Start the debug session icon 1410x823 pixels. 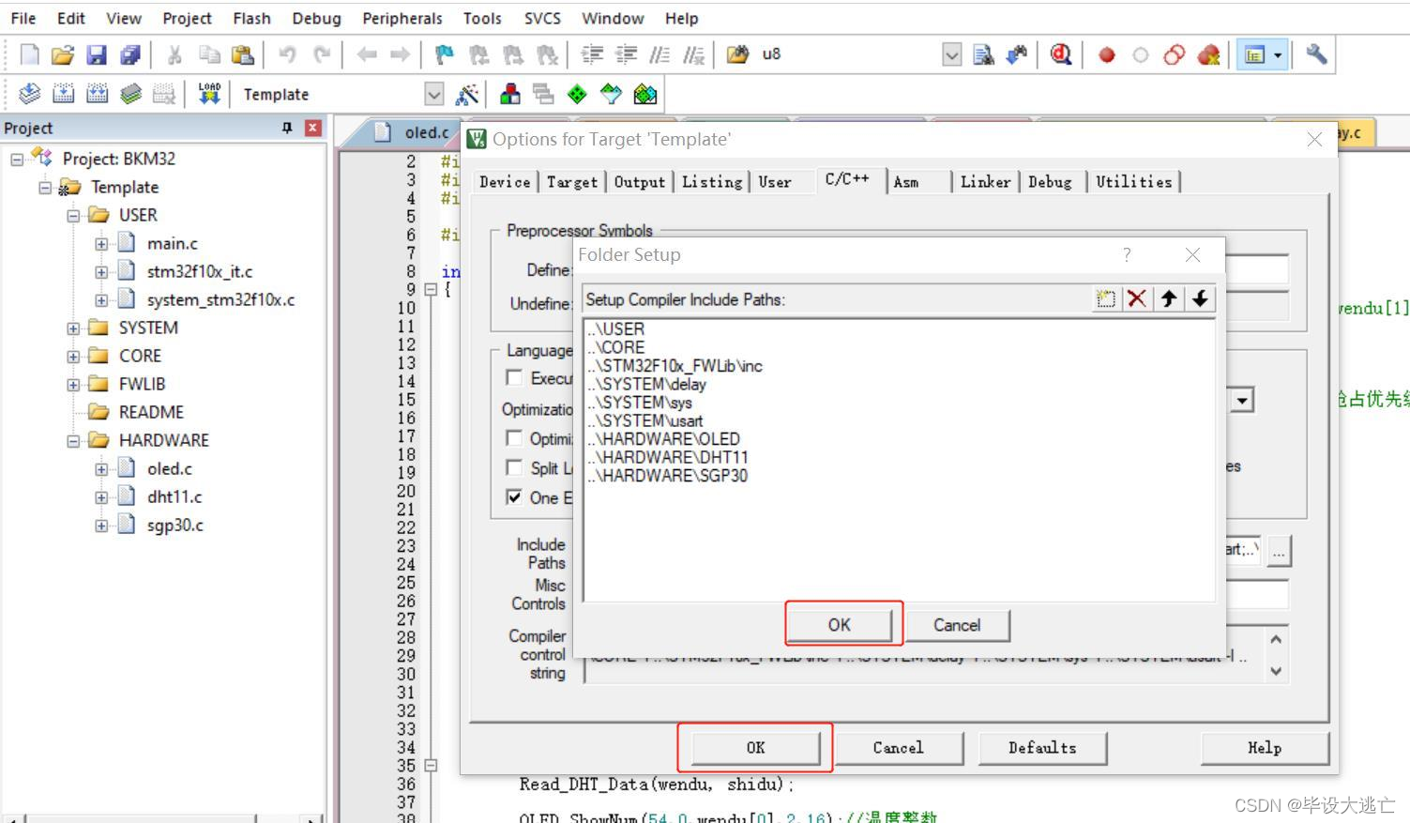pos(1061,54)
